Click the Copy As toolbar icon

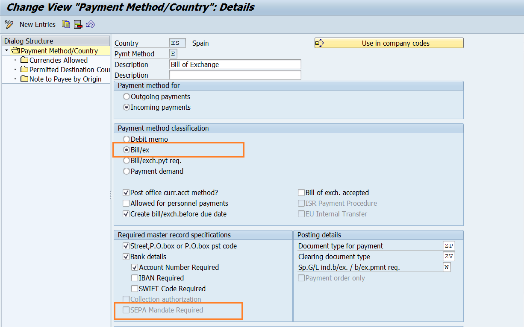(x=66, y=24)
